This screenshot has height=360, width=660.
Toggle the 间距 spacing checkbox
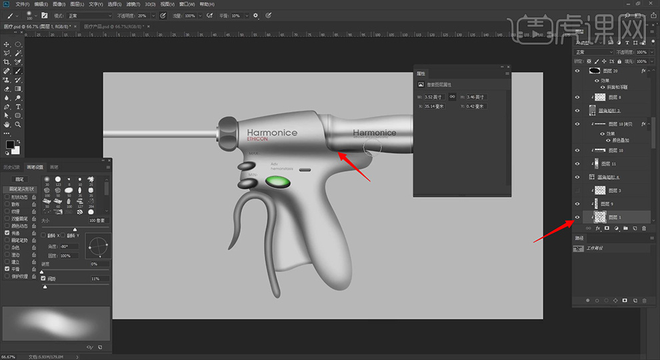coord(44,278)
